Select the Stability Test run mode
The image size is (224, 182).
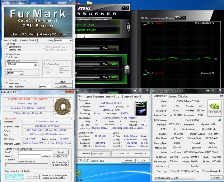coord(7,50)
